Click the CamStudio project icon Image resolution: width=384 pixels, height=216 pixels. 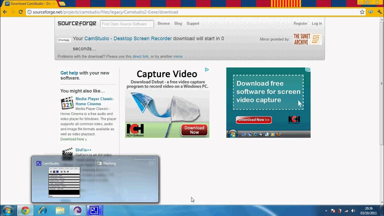(64, 40)
